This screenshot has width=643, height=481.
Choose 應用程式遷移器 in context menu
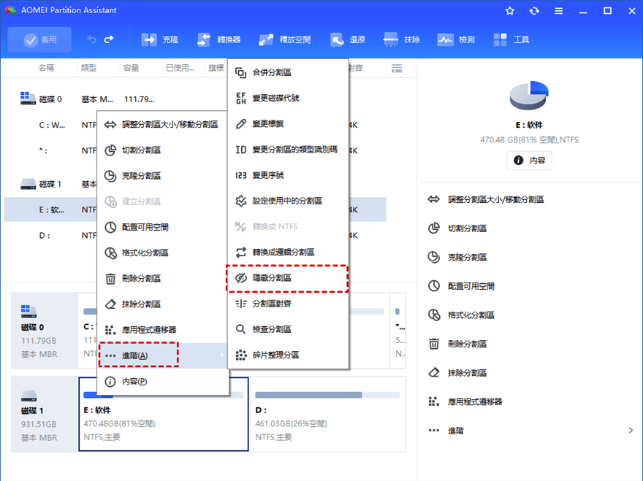pos(162,330)
